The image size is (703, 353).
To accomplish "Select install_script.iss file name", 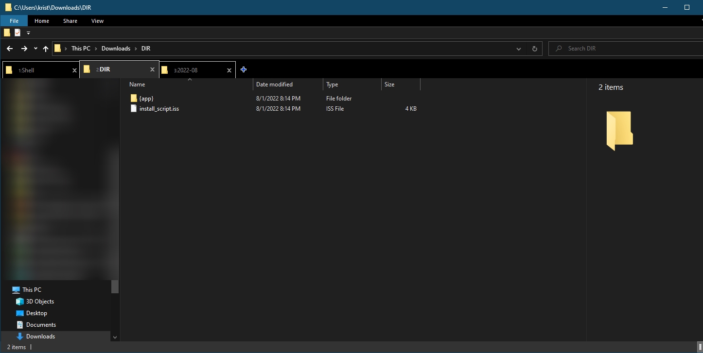I will pos(159,109).
